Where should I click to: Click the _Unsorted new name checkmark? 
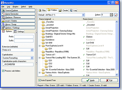[84, 25]
